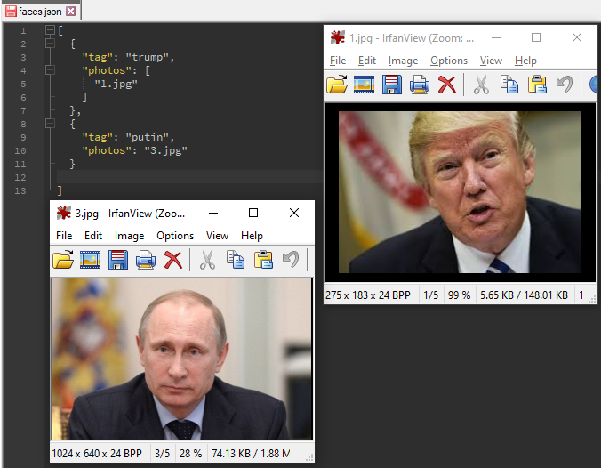
Task: Click Copy icon in 1.jpg IrfanView toolbar
Action: [509, 85]
